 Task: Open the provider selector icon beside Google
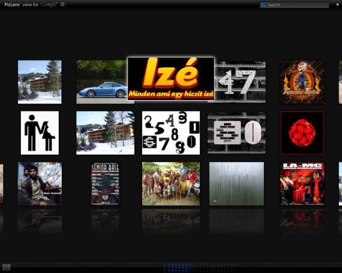tap(62, 4)
